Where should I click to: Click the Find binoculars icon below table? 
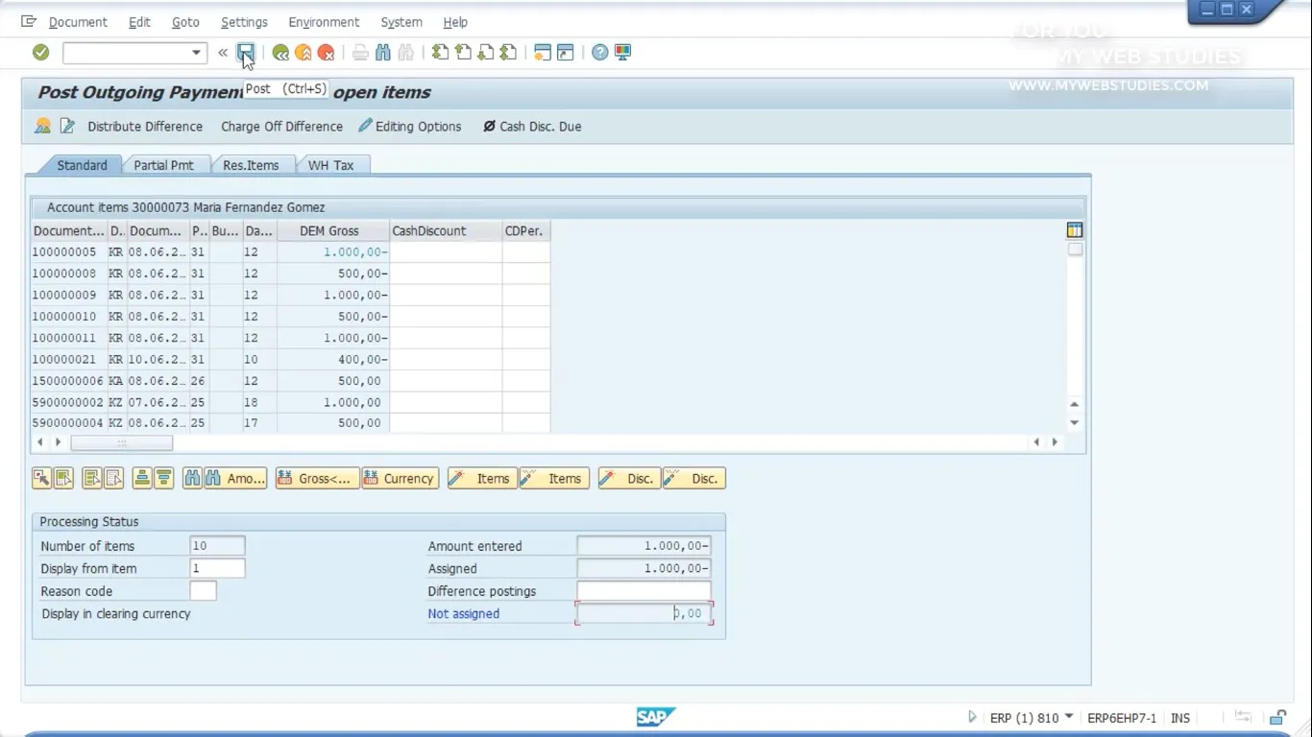pos(192,478)
